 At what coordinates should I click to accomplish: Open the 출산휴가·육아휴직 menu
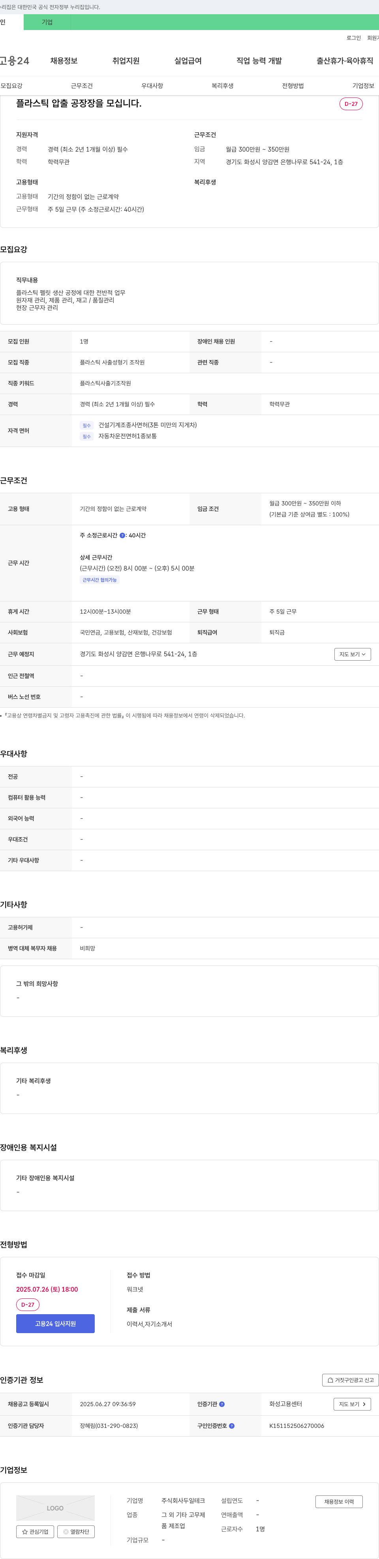(345, 60)
